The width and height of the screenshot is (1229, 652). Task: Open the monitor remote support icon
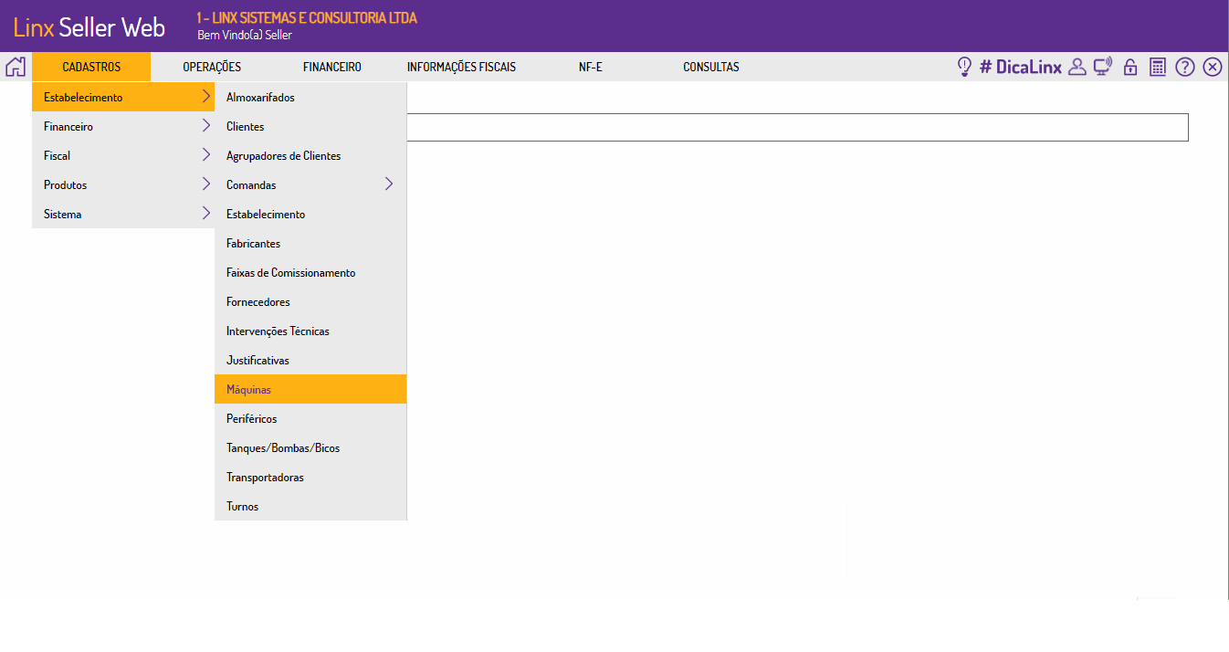click(x=1103, y=67)
